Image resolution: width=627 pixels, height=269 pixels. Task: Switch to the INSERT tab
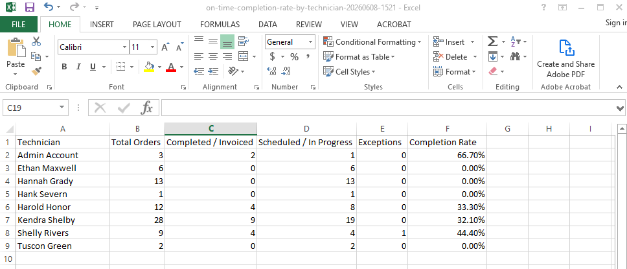(x=102, y=25)
